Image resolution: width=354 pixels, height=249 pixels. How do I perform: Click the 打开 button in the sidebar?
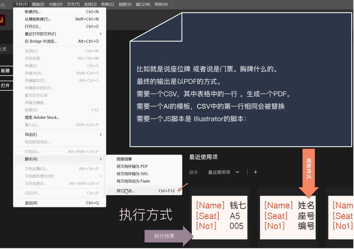pos(6,86)
